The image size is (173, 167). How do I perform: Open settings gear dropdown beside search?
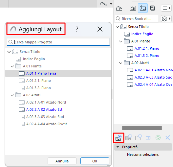click(x=166, y=19)
